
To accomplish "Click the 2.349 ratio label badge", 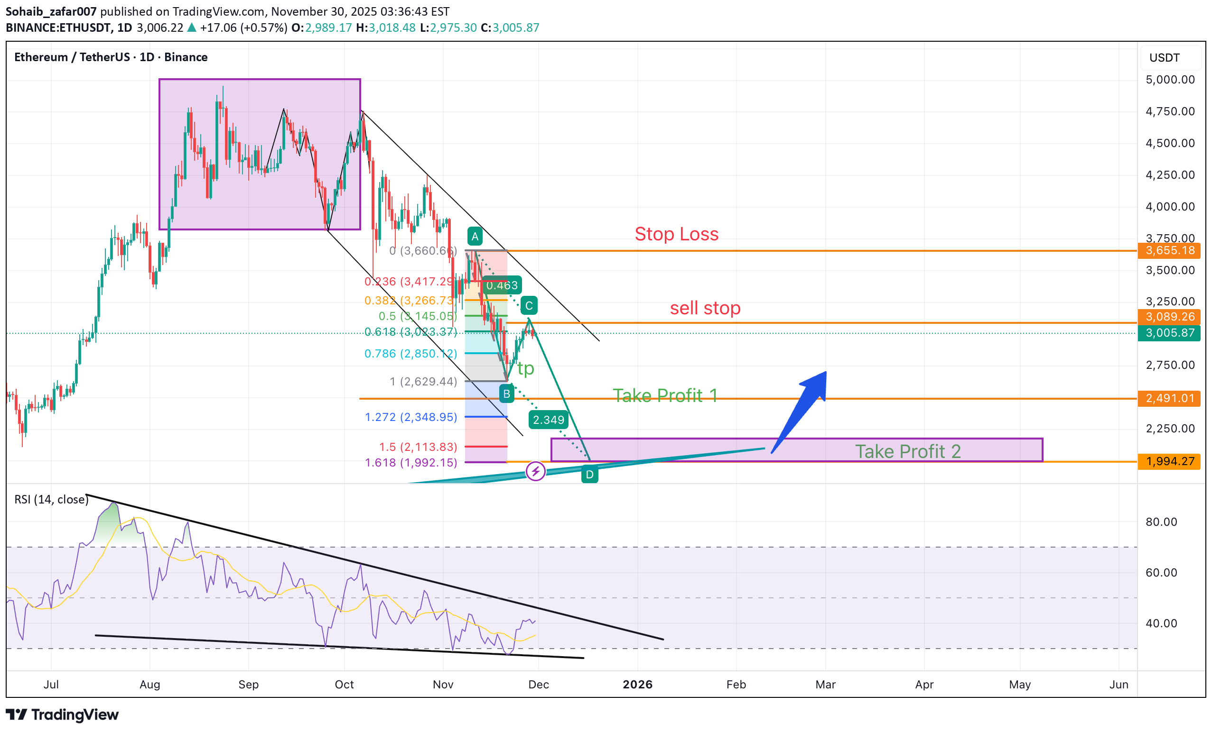I will click(x=549, y=420).
